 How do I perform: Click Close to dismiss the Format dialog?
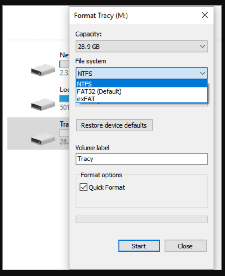point(185,246)
